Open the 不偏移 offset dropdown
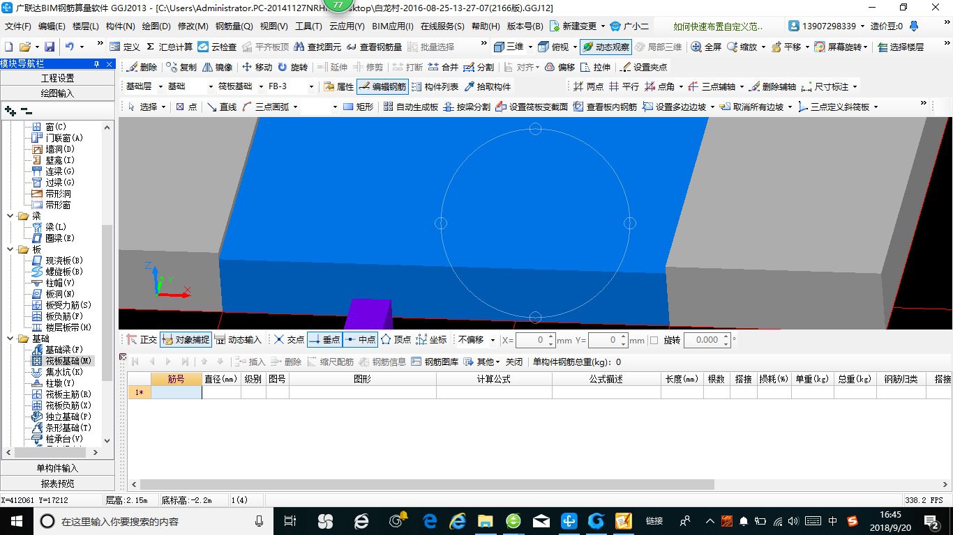The width and height of the screenshot is (953, 535). pyautogui.click(x=493, y=340)
